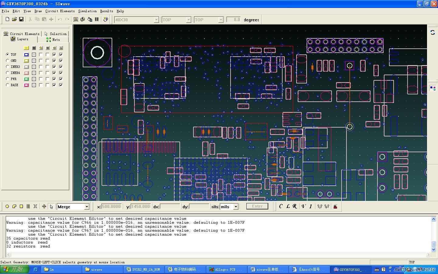
Task: Select the draw rectangle tool
Action: coord(21,206)
